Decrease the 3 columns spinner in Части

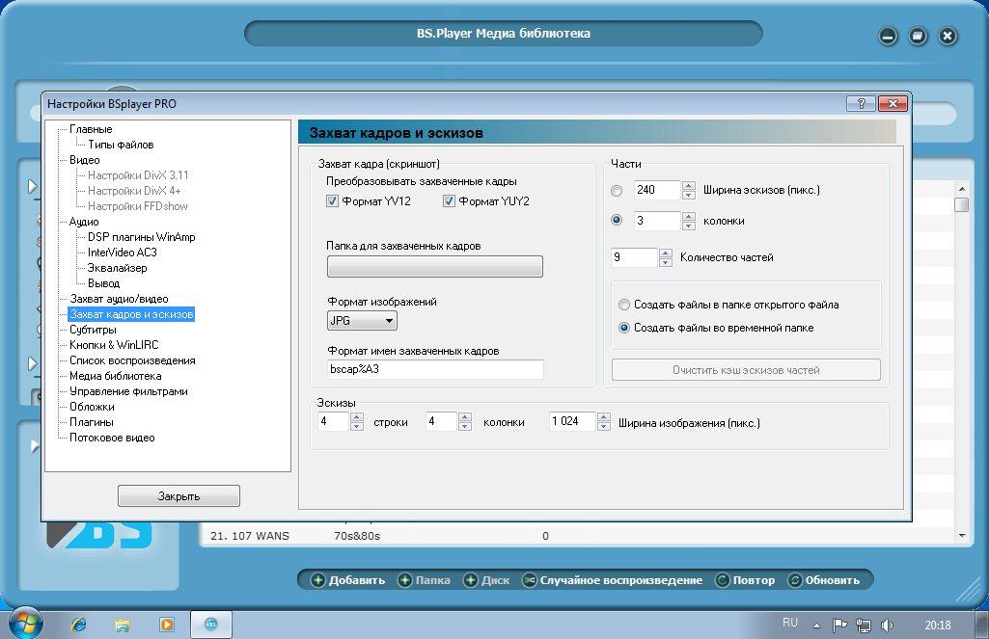689,225
